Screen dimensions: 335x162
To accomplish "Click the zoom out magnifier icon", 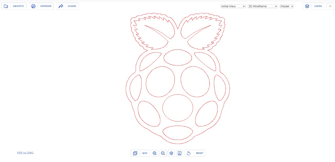I will tap(163, 153).
